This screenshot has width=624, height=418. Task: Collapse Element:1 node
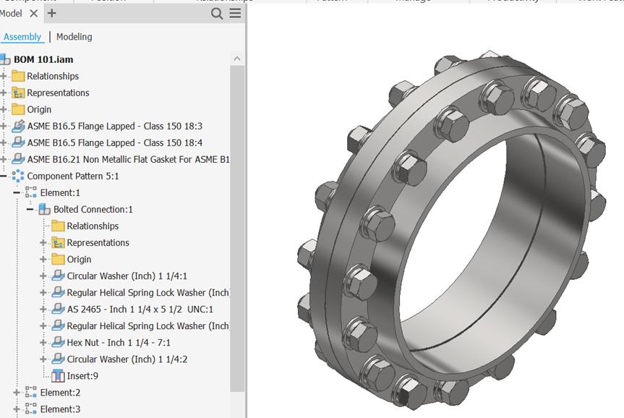pos(17,192)
